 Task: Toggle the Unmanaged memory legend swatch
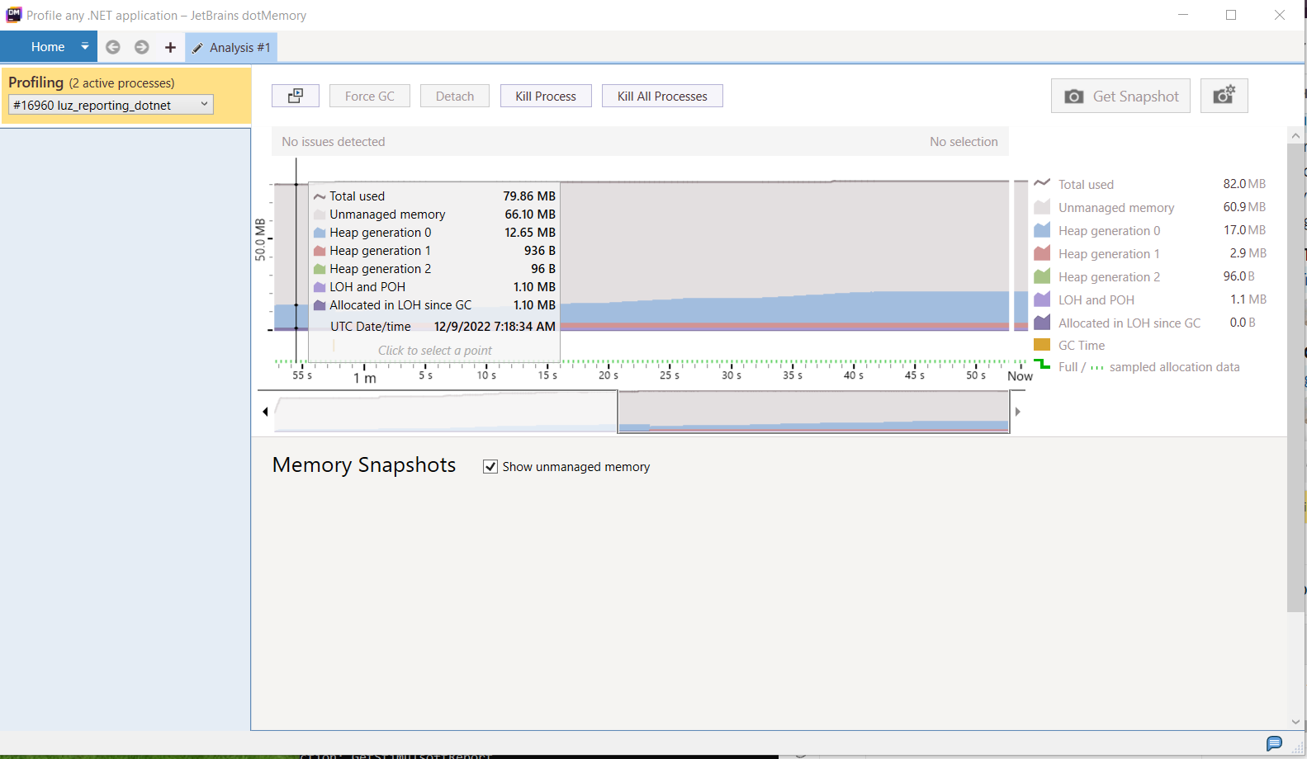1042,207
